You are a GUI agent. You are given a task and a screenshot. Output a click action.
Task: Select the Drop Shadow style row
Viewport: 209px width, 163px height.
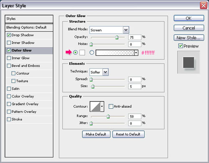point(29,35)
